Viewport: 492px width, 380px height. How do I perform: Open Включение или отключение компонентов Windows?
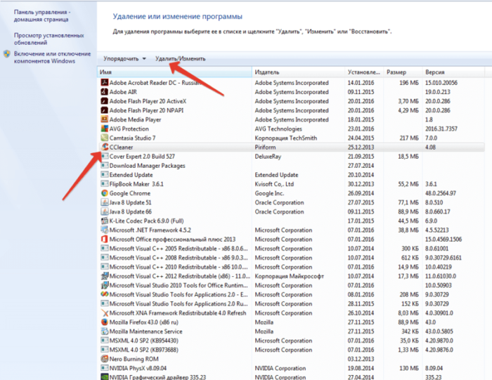(52, 58)
